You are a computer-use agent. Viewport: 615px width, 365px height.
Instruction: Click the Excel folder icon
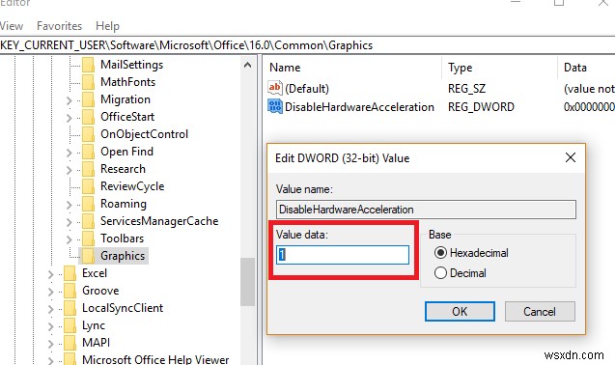pyautogui.click(x=70, y=273)
